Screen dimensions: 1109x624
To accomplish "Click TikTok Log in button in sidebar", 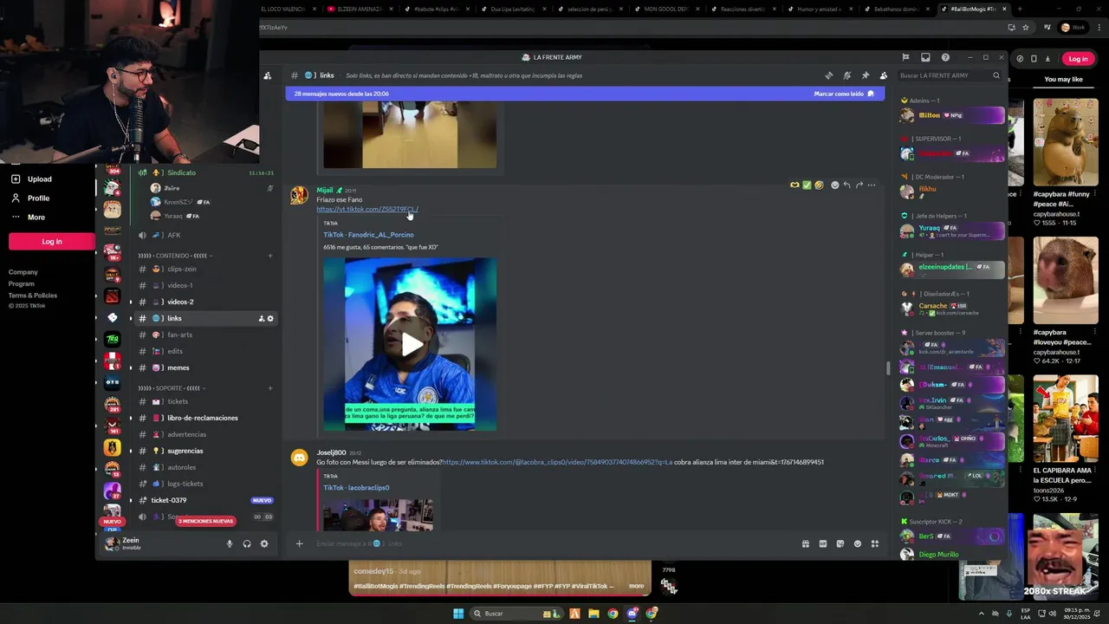I will tap(52, 242).
